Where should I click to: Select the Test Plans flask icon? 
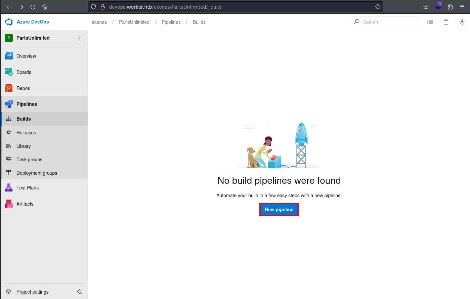pyautogui.click(x=9, y=188)
